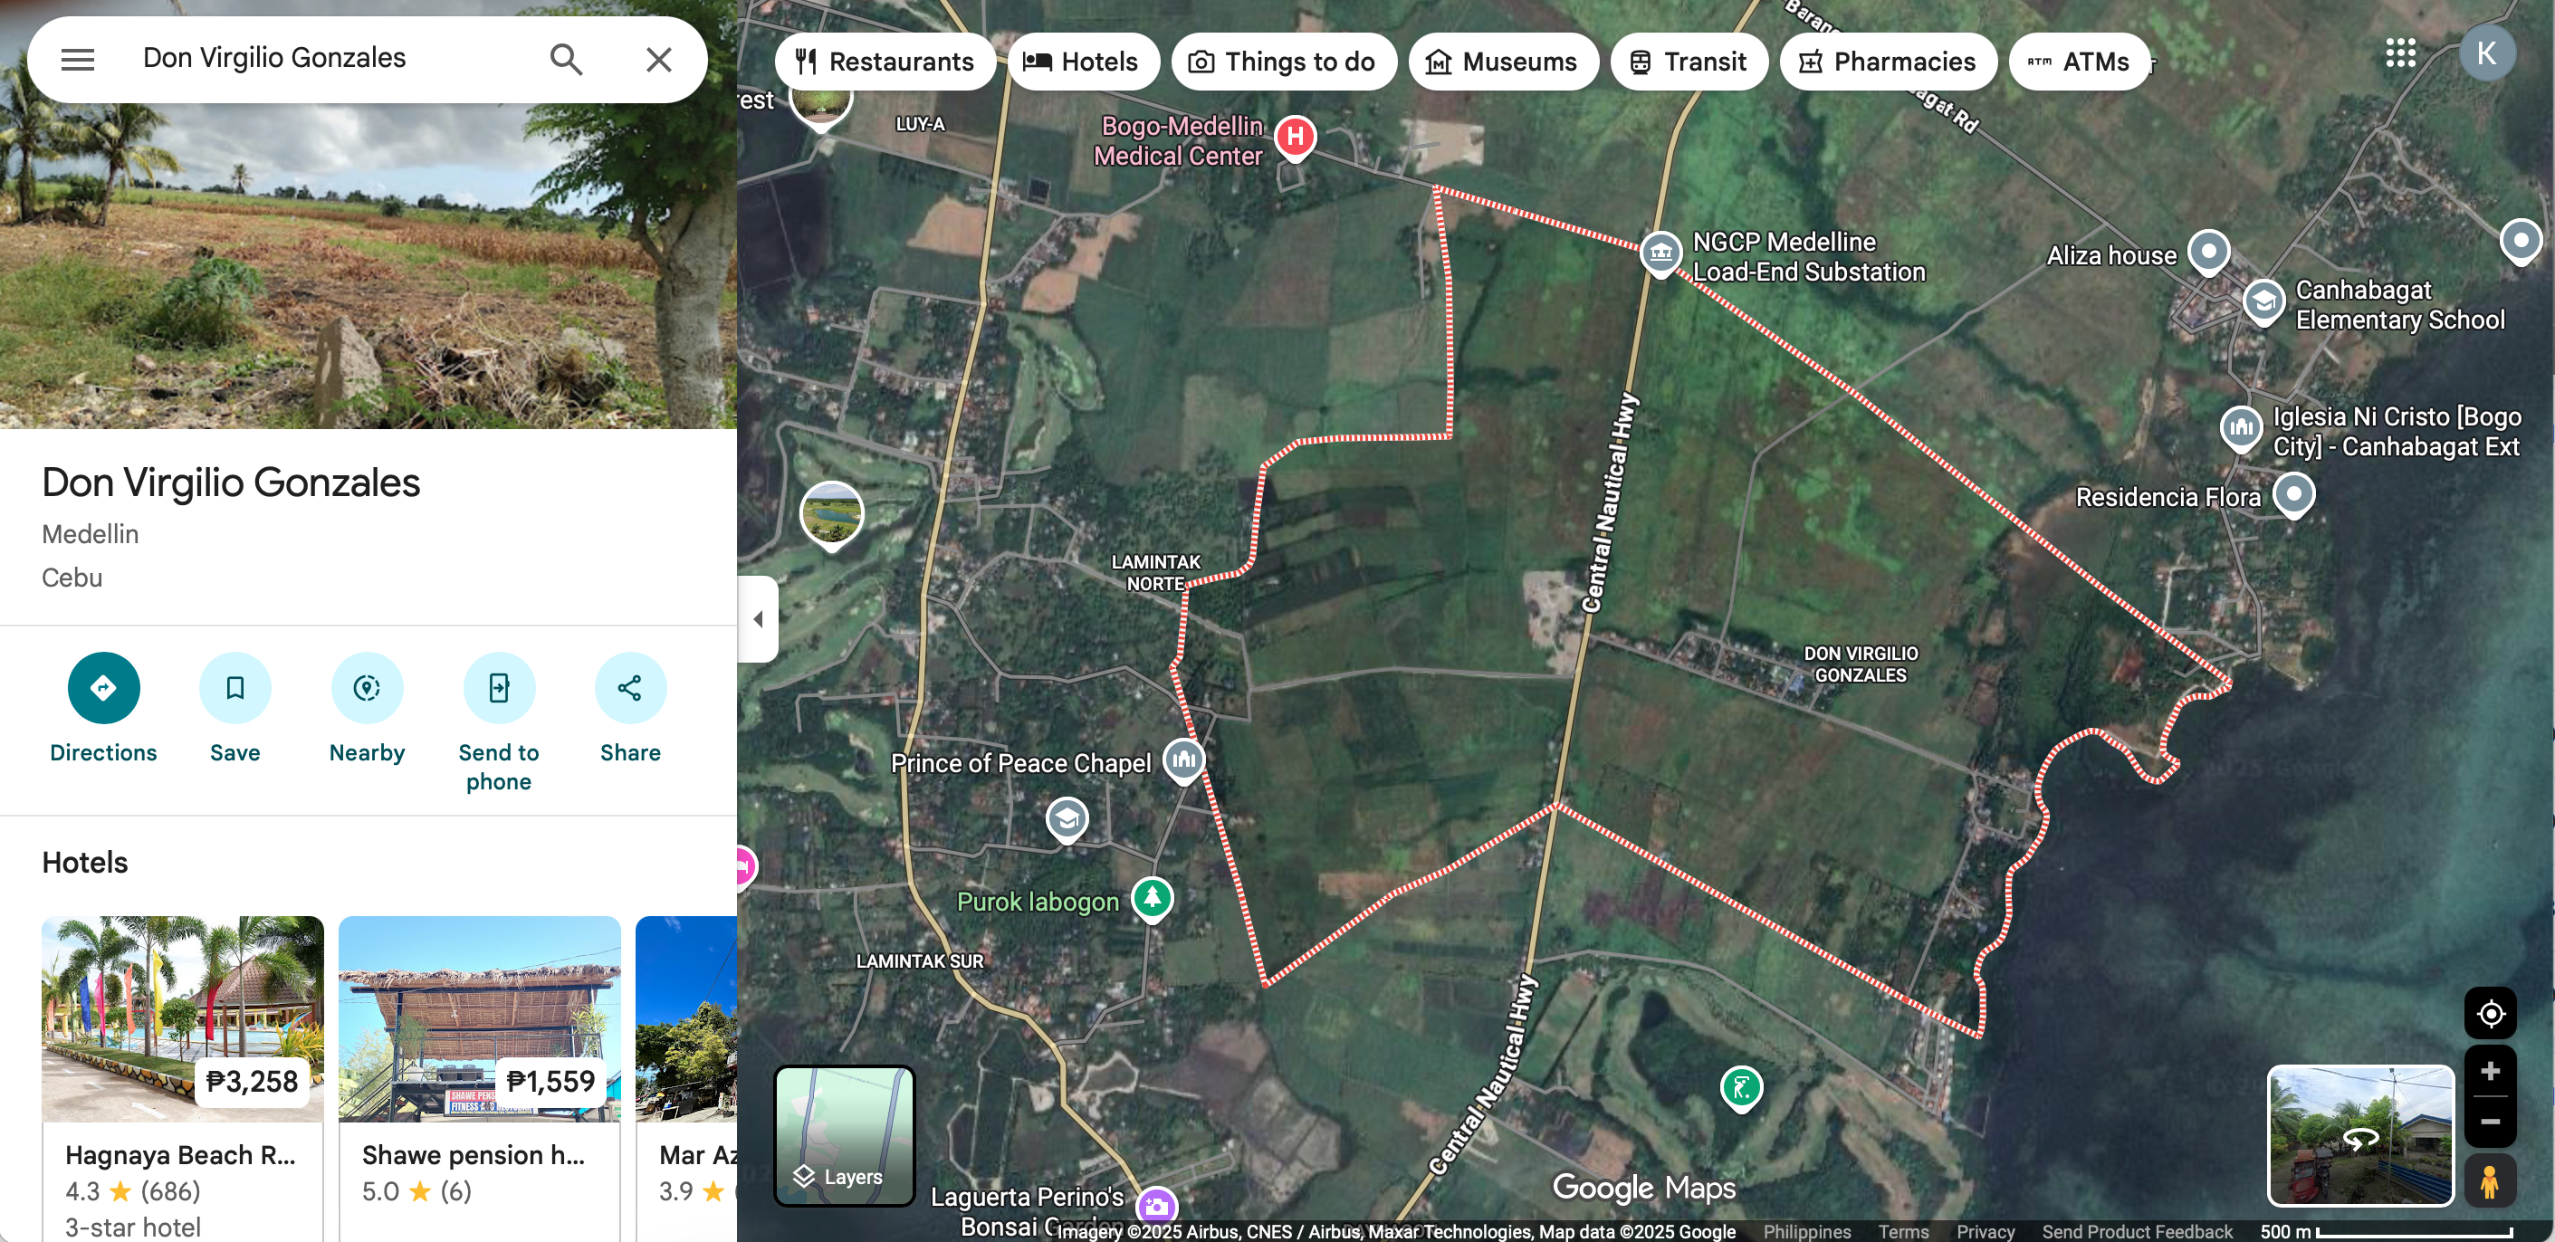Clear the search with X icon
Screen dimensions: 2555x1242
(x=658, y=60)
